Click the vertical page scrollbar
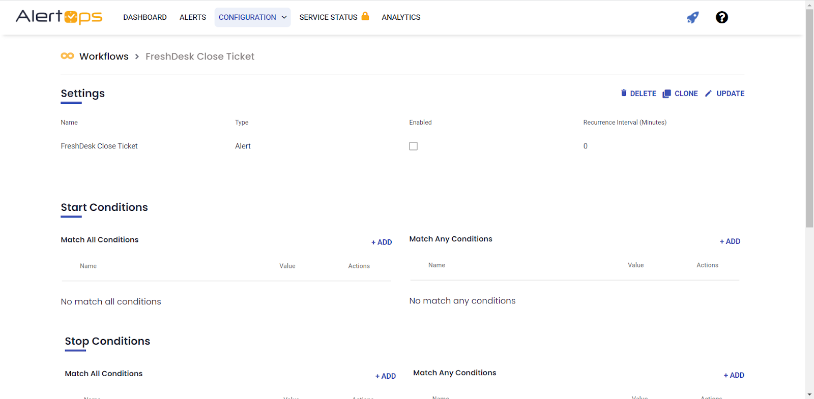This screenshot has width=814, height=399. click(809, 117)
